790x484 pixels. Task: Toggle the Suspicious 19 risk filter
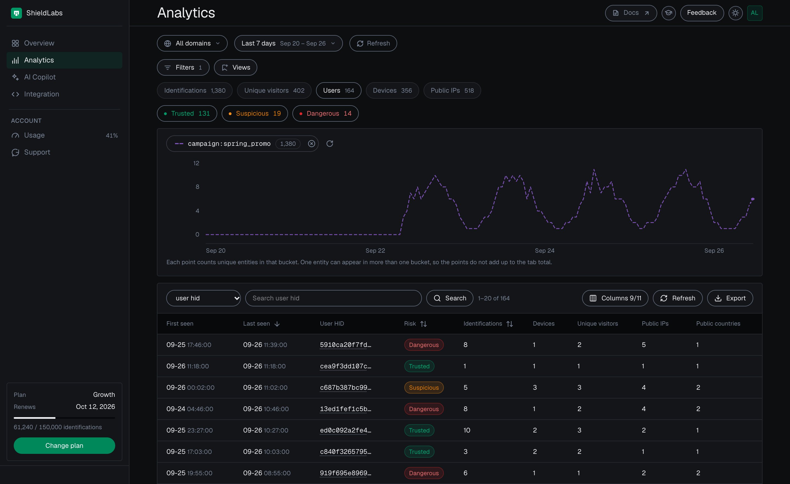[255, 114]
